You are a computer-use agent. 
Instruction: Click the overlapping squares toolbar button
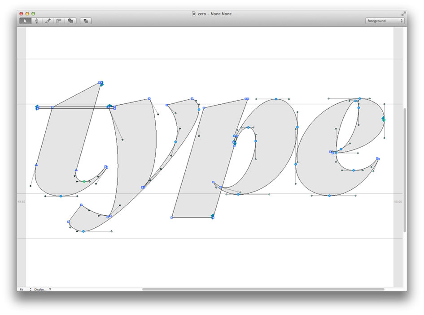click(86, 21)
